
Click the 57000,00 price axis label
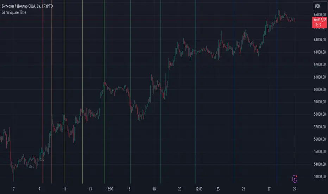click(x=320, y=127)
